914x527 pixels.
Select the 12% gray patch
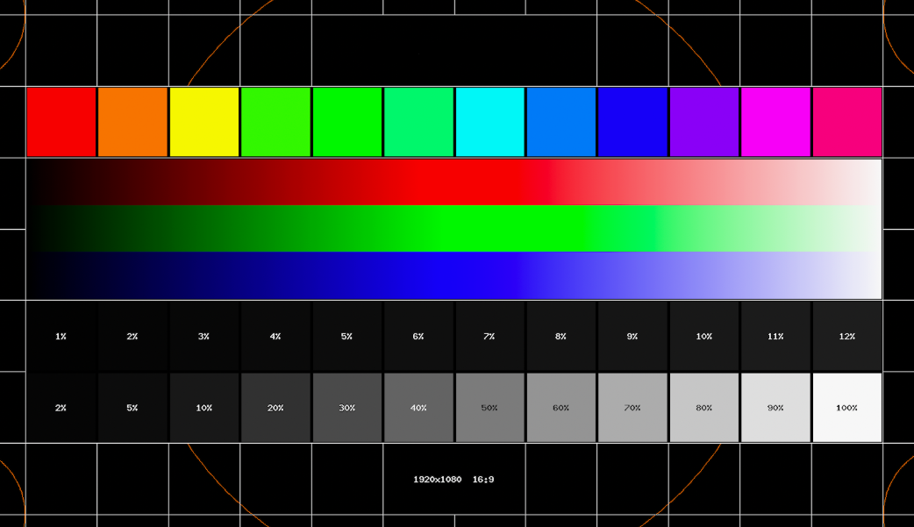(847, 337)
